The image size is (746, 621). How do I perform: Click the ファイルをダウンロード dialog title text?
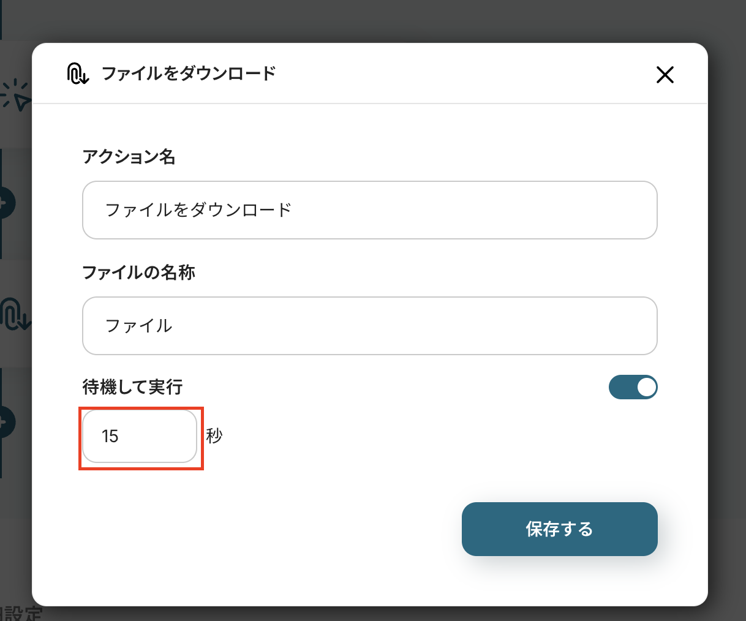pyautogui.click(x=189, y=74)
